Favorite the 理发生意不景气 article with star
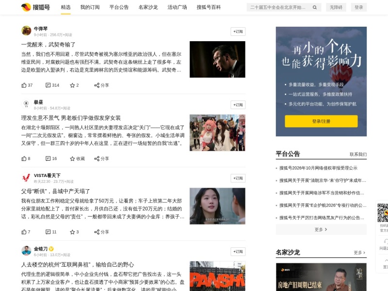This screenshot has height=291, width=388. click(77, 159)
